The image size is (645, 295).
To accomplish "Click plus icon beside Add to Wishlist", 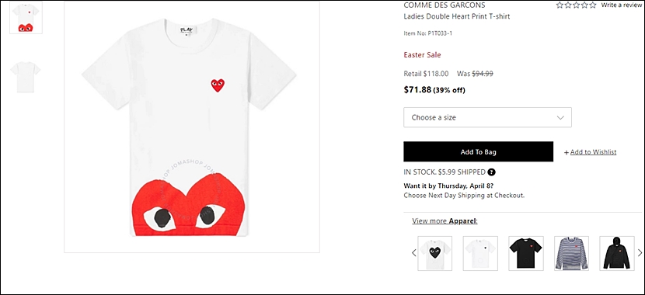I will (567, 152).
